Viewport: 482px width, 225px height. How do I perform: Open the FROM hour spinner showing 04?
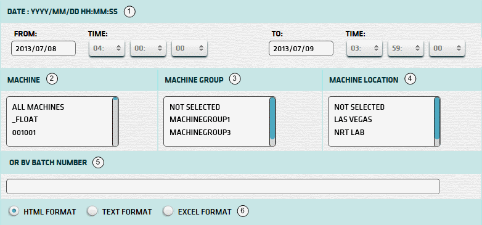click(107, 48)
